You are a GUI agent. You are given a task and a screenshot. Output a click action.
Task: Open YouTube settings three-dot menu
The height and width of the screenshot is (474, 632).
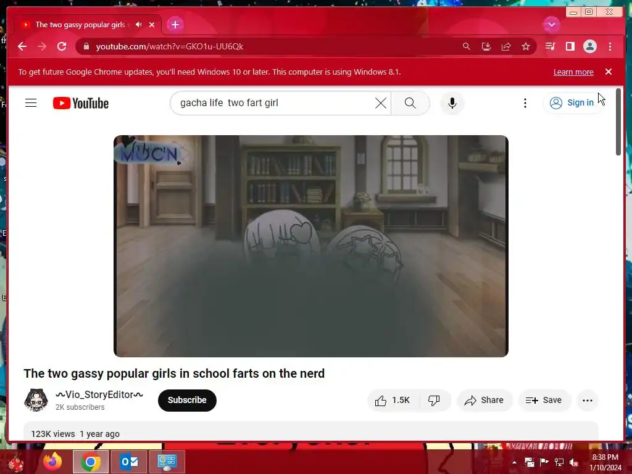pos(525,103)
